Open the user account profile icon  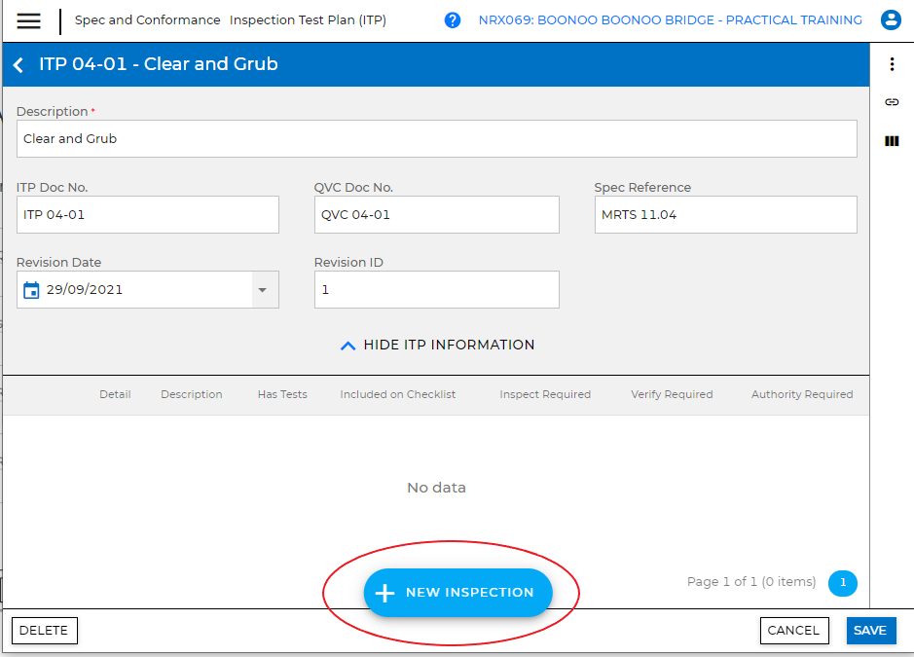pyautogui.click(x=890, y=20)
